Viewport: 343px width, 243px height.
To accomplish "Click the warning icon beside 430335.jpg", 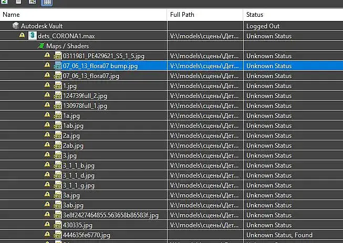I will pyautogui.click(x=47, y=224).
